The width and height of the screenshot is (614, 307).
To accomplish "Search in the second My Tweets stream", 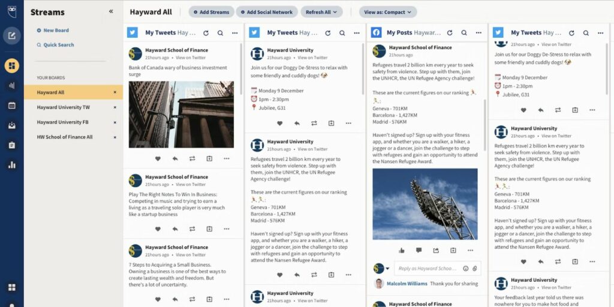I will pyautogui.click(x=342, y=34).
